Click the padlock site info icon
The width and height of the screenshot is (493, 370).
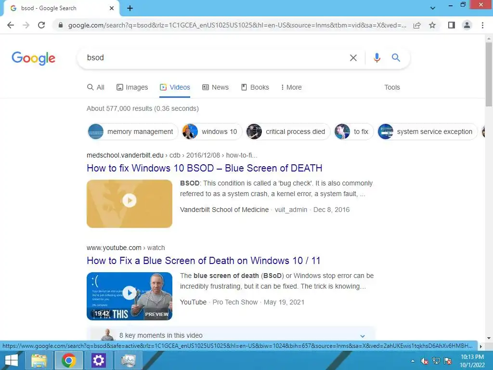pyautogui.click(x=61, y=25)
